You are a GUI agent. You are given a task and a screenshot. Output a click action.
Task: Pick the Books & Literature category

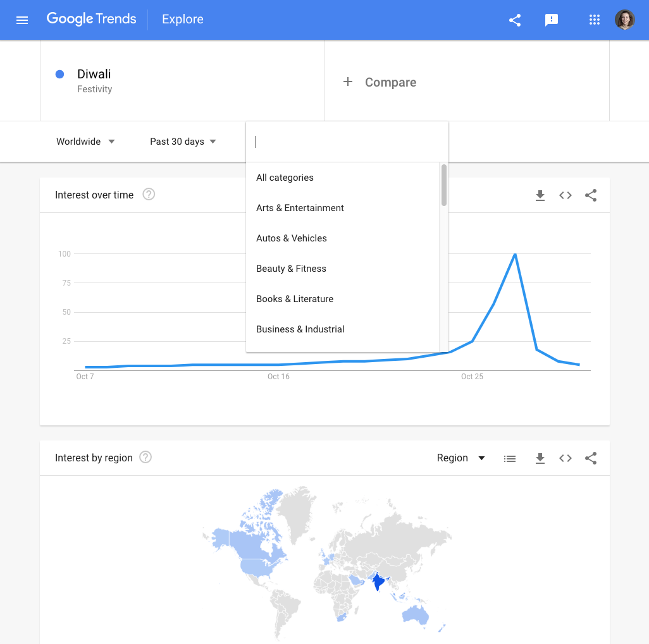coord(343,299)
